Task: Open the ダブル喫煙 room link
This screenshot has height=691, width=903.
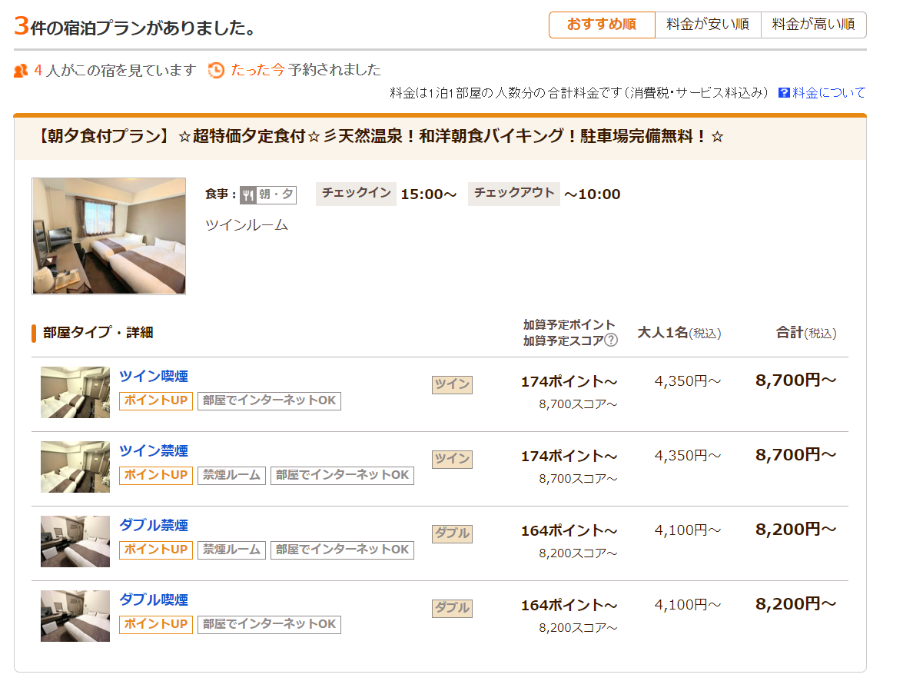Action: click(x=154, y=600)
